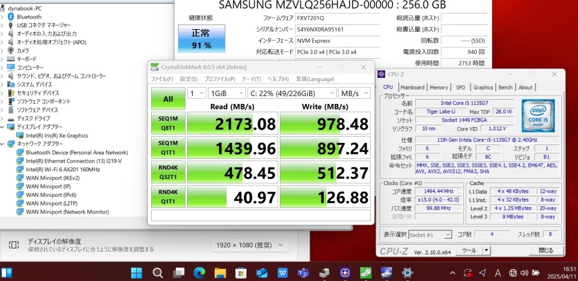Switch to Device Manager via taskbar icon

click(x=324, y=273)
